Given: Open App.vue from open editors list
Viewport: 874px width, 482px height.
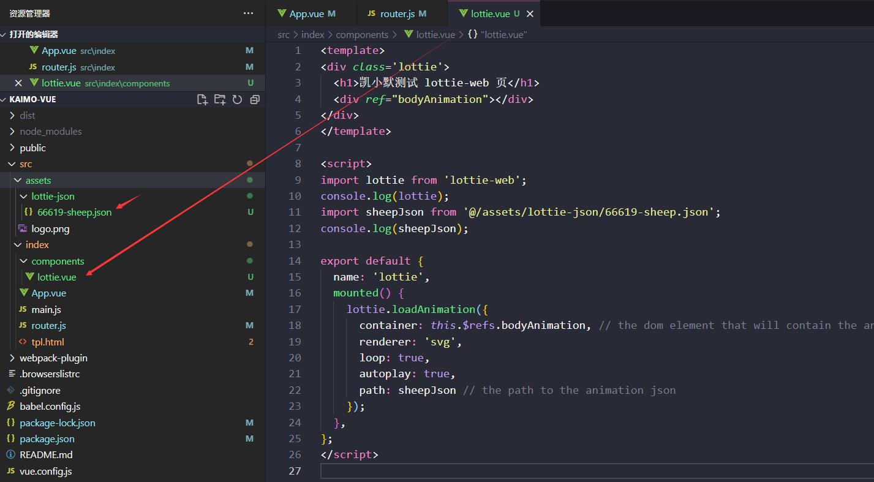Looking at the screenshot, I should coord(132,51).
